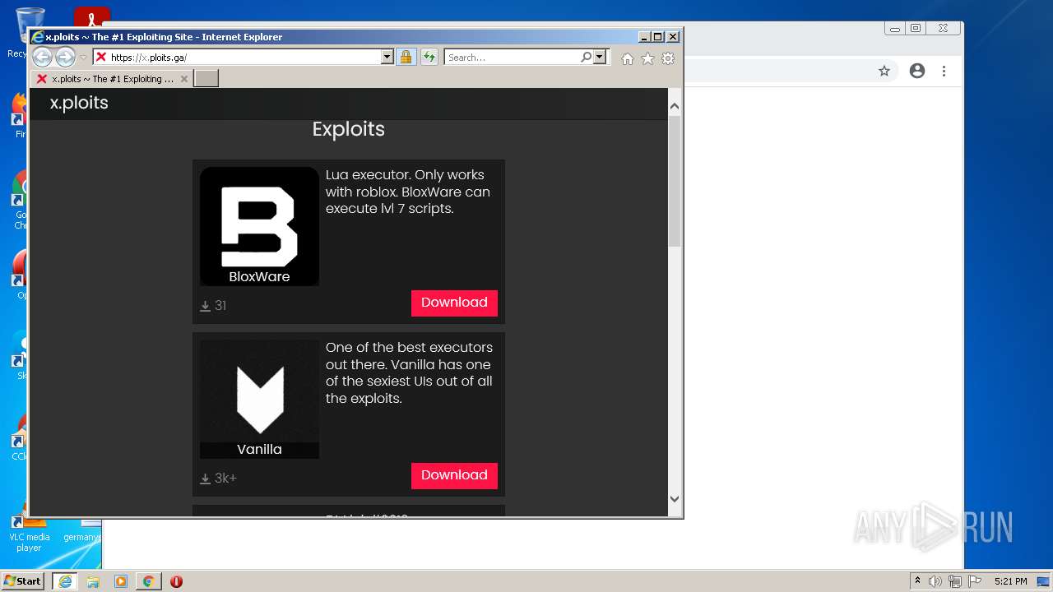Click the Adobe Reader desktop icon
The image size is (1053, 592).
(x=92, y=16)
